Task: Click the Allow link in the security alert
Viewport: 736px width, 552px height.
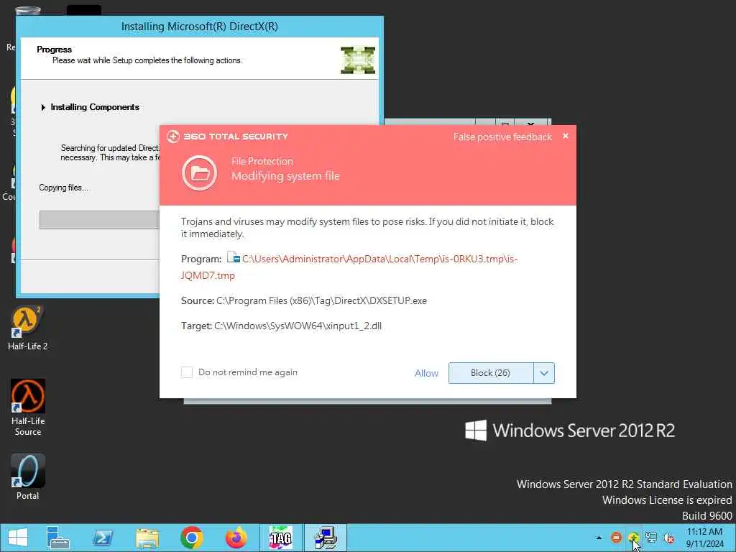Action: coord(426,373)
